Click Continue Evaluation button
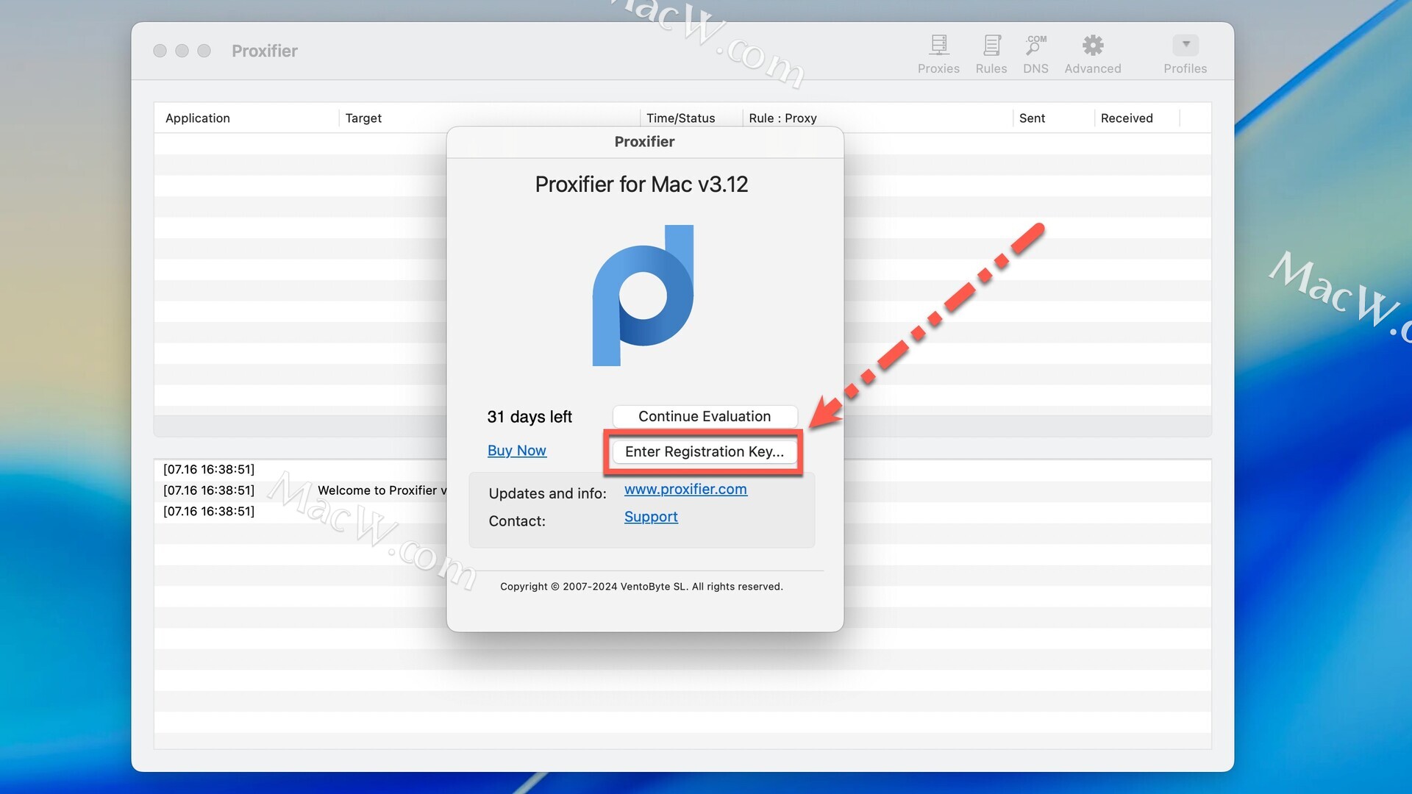 [x=705, y=416]
